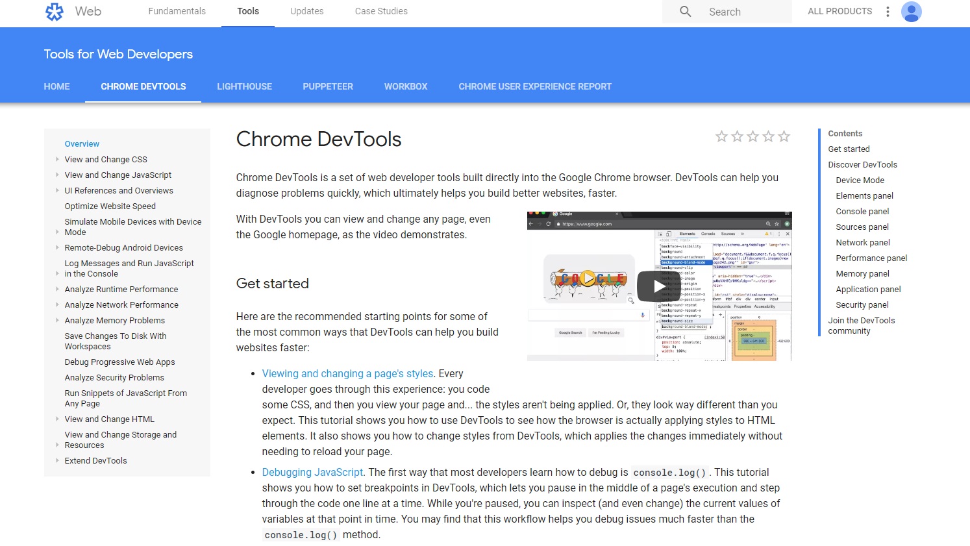
Task: Open Save Changes To Disk With Workspaces
Action: (116, 341)
